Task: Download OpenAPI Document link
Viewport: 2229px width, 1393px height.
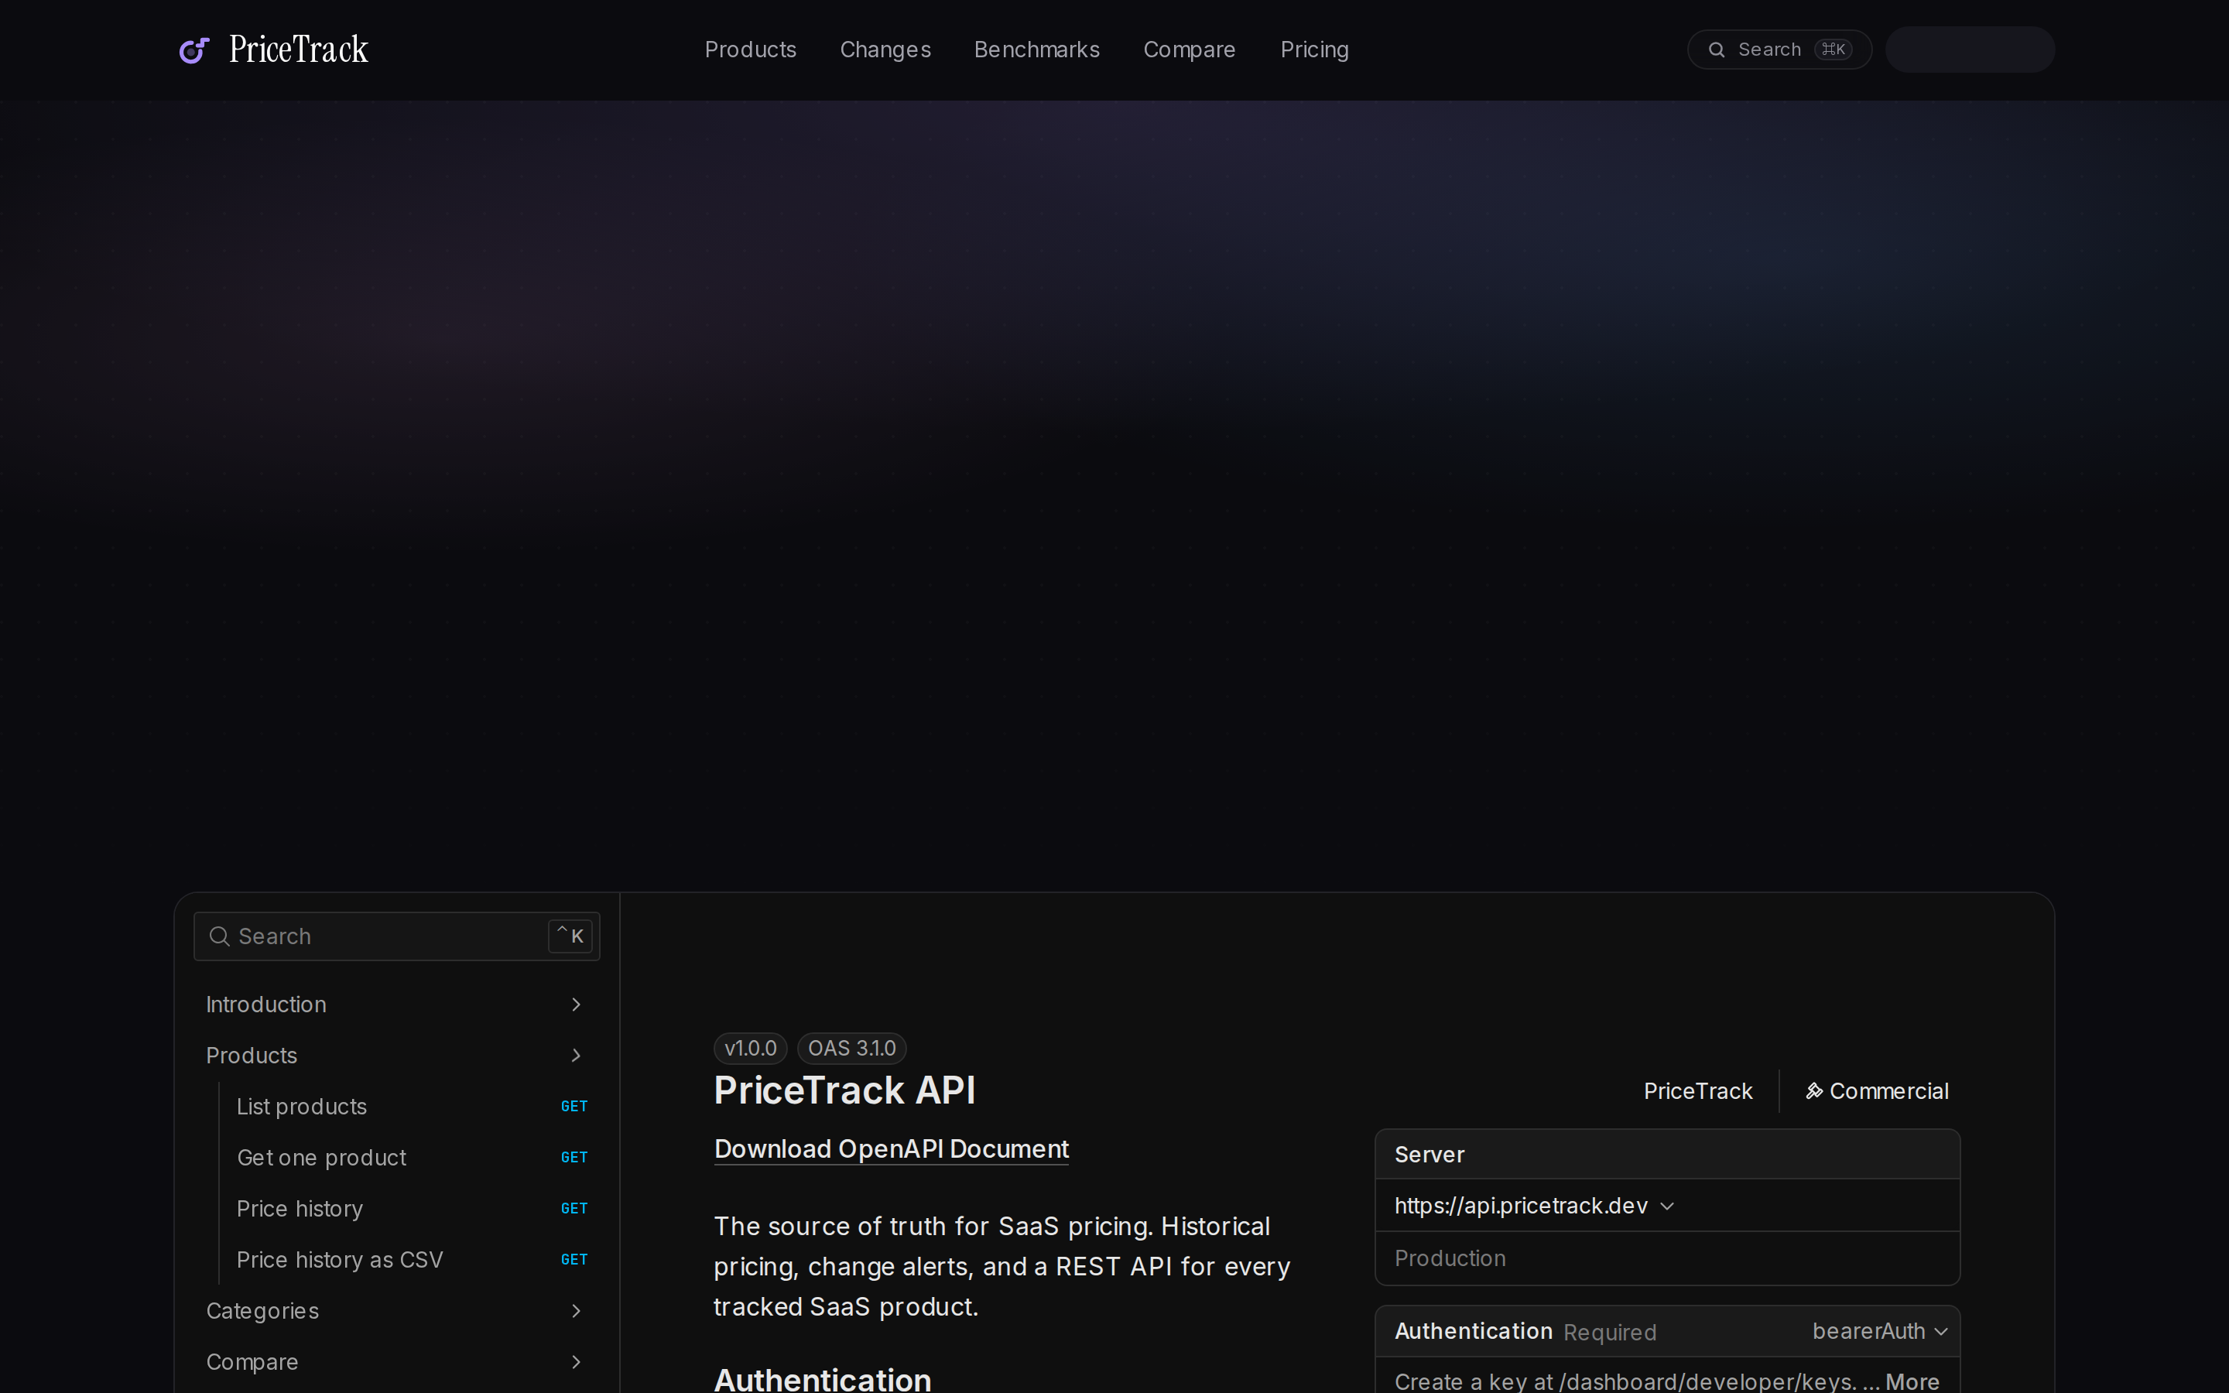Action: (x=891, y=1149)
